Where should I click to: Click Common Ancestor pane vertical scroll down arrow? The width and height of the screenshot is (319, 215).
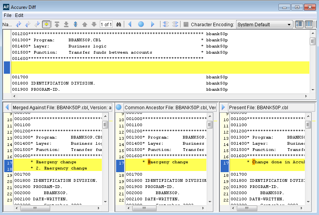click(x=210, y=202)
